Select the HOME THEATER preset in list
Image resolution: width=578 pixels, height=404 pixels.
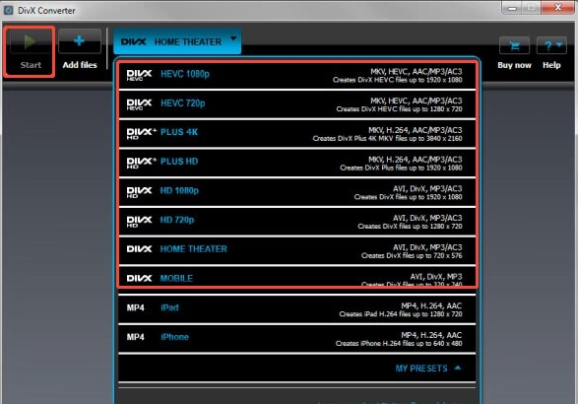pos(297,251)
